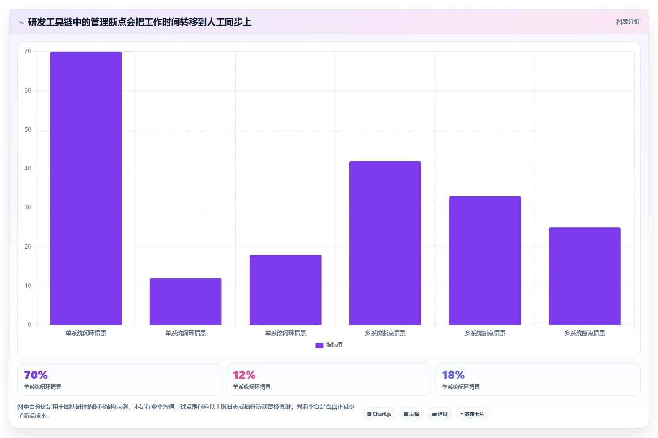
Task: Click the y-axis label 30
Action: click(28, 208)
